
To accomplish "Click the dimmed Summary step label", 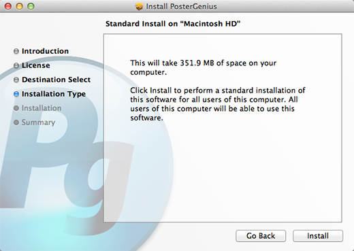I will tap(38, 122).
